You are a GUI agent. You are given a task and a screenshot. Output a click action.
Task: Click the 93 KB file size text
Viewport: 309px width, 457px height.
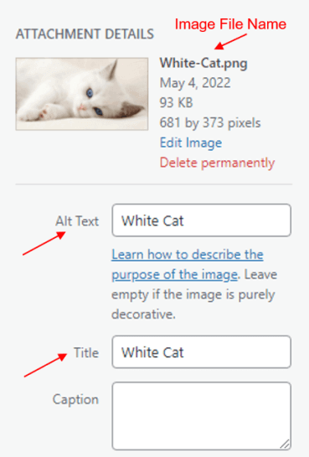tap(177, 102)
